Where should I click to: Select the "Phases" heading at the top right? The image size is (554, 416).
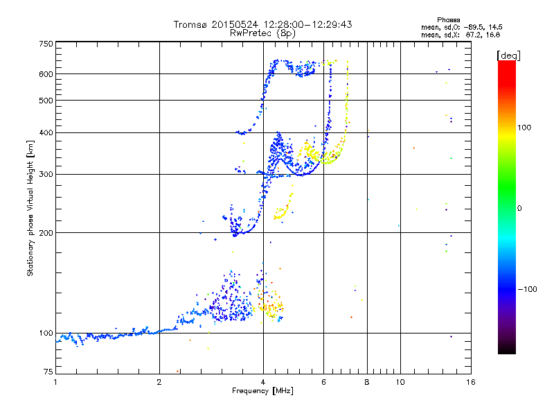click(448, 20)
